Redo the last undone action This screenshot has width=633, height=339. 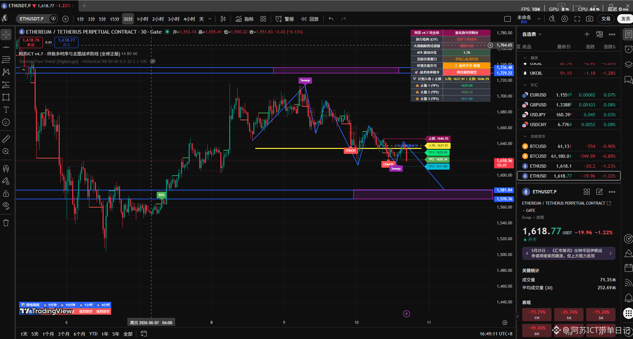tap(343, 19)
